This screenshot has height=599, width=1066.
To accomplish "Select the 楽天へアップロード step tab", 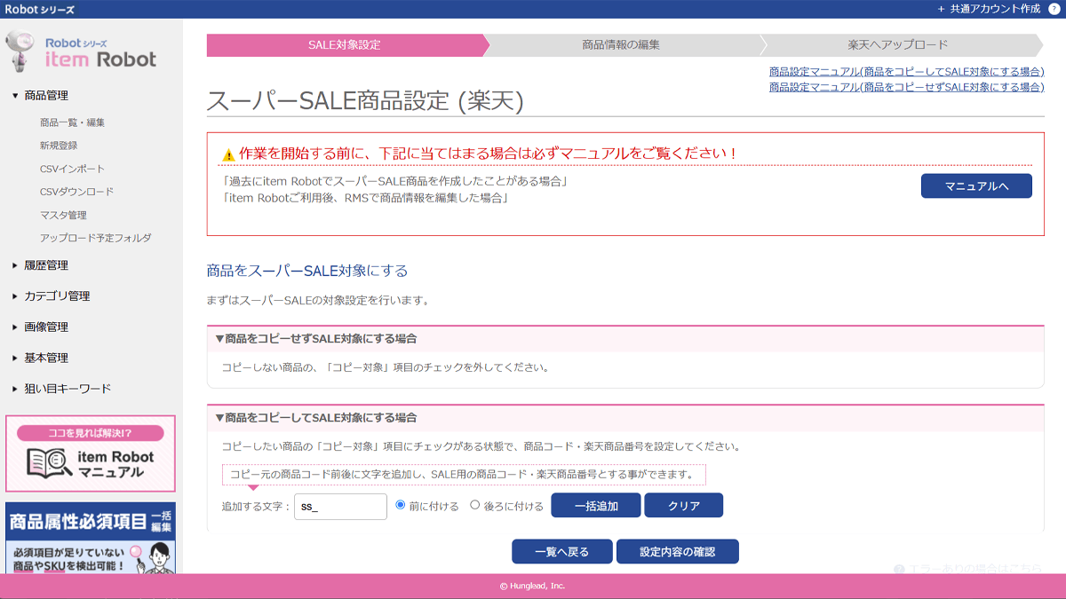I will pos(897,44).
